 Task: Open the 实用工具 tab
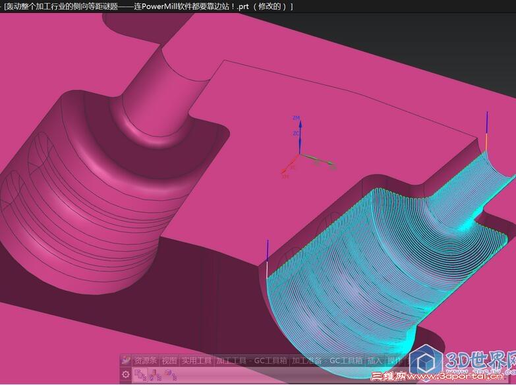[x=196, y=361]
